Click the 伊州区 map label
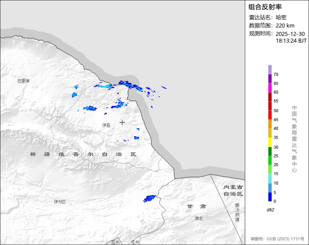Viewport: 309px width, 245px height. [60, 202]
